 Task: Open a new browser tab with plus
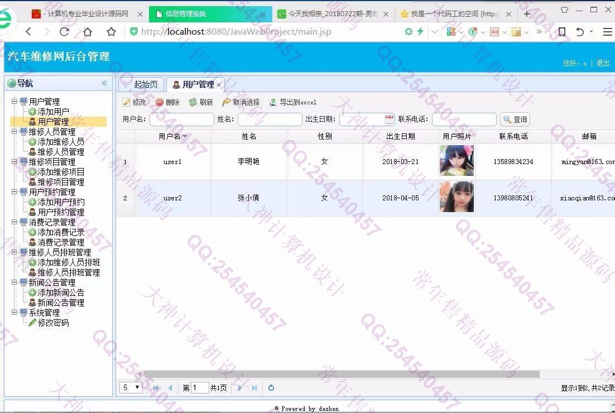point(526,14)
